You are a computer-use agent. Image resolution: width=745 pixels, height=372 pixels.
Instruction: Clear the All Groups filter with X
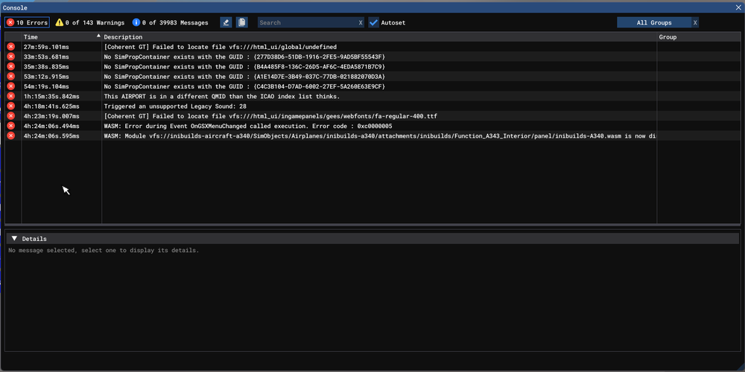point(695,23)
